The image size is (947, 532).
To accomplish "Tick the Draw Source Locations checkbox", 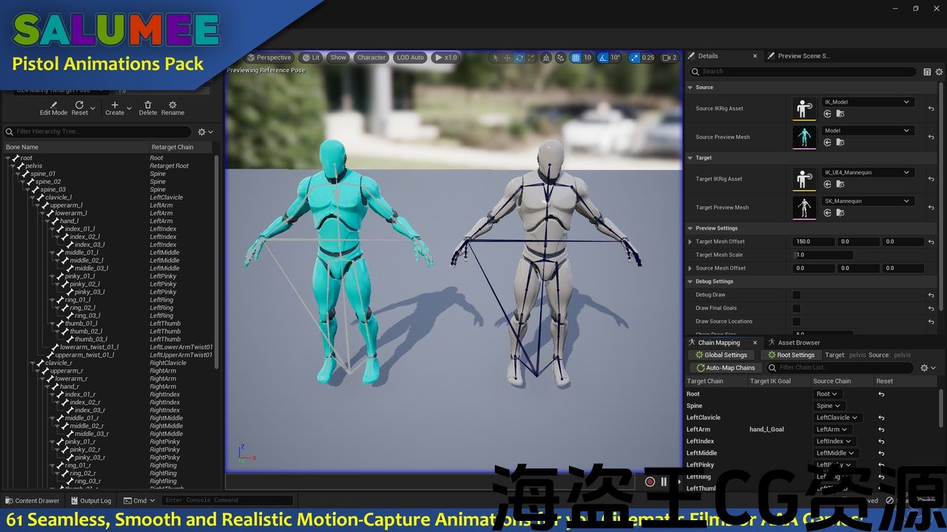I will click(x=796, y=321).
